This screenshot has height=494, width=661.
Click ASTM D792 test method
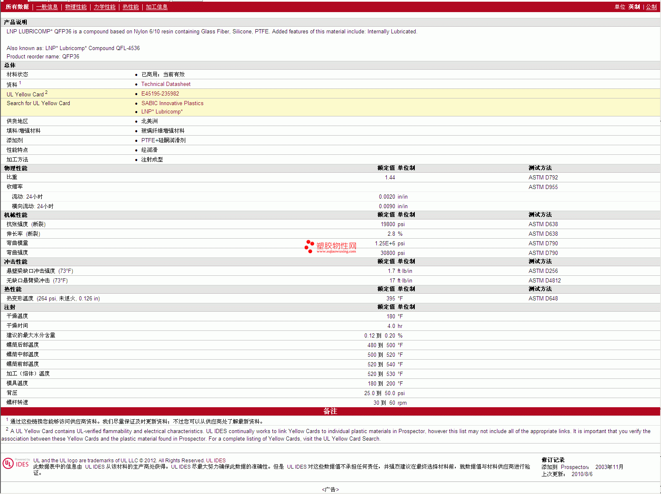pyautogui.click(x=543, y=178)
